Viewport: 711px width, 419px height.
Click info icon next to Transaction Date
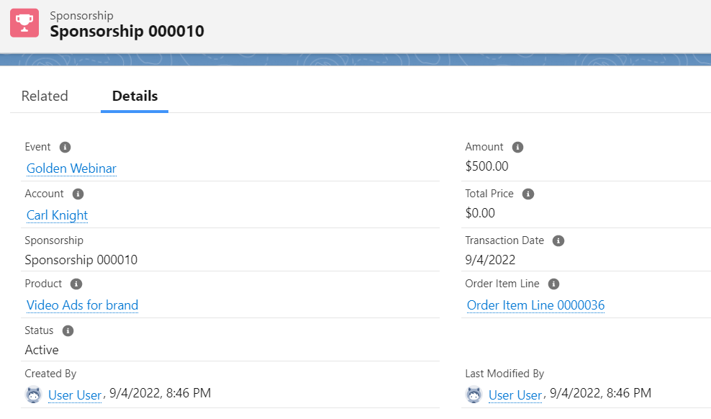558,240
